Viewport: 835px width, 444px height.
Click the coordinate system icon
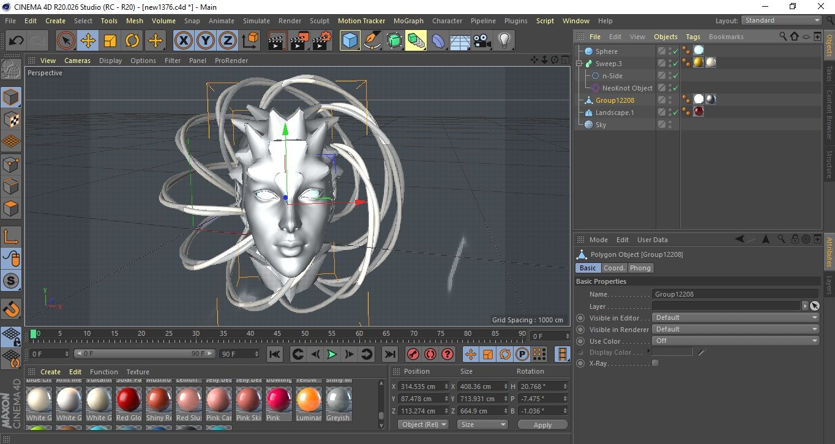[x=250, y=41]
